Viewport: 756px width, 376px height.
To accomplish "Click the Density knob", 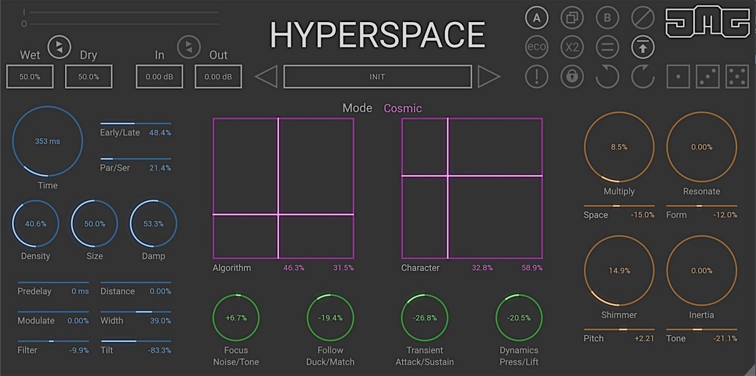I will [x=36, y=223].
